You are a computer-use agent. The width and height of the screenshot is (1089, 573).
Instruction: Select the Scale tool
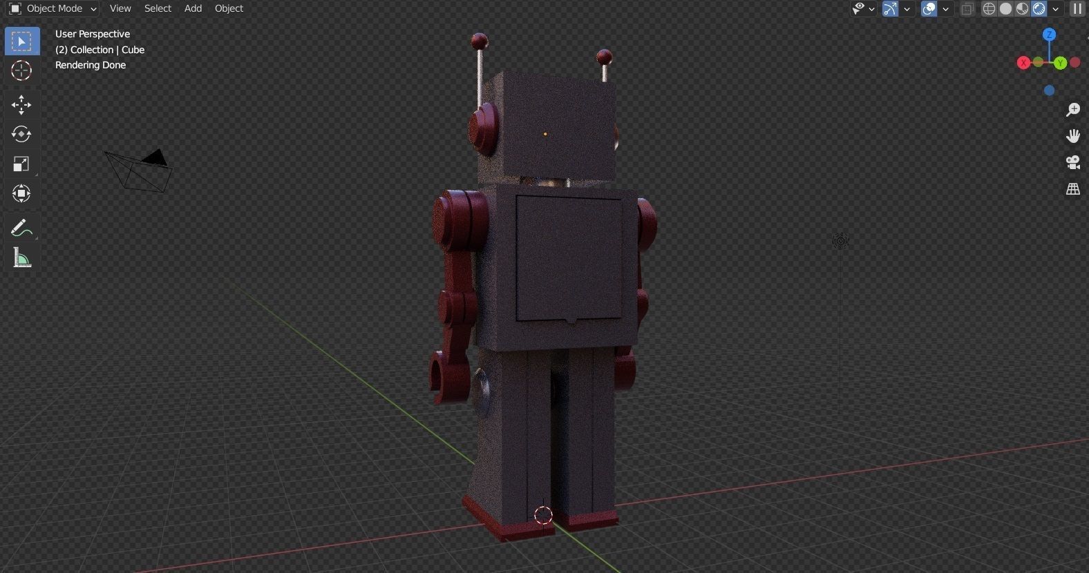(x=21, y=164)
